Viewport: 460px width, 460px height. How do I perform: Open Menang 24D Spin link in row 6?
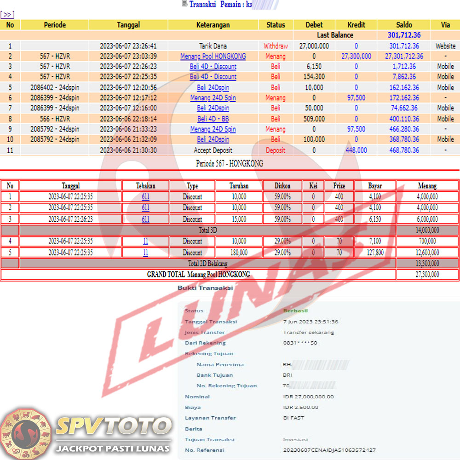(x=213, y=98)
